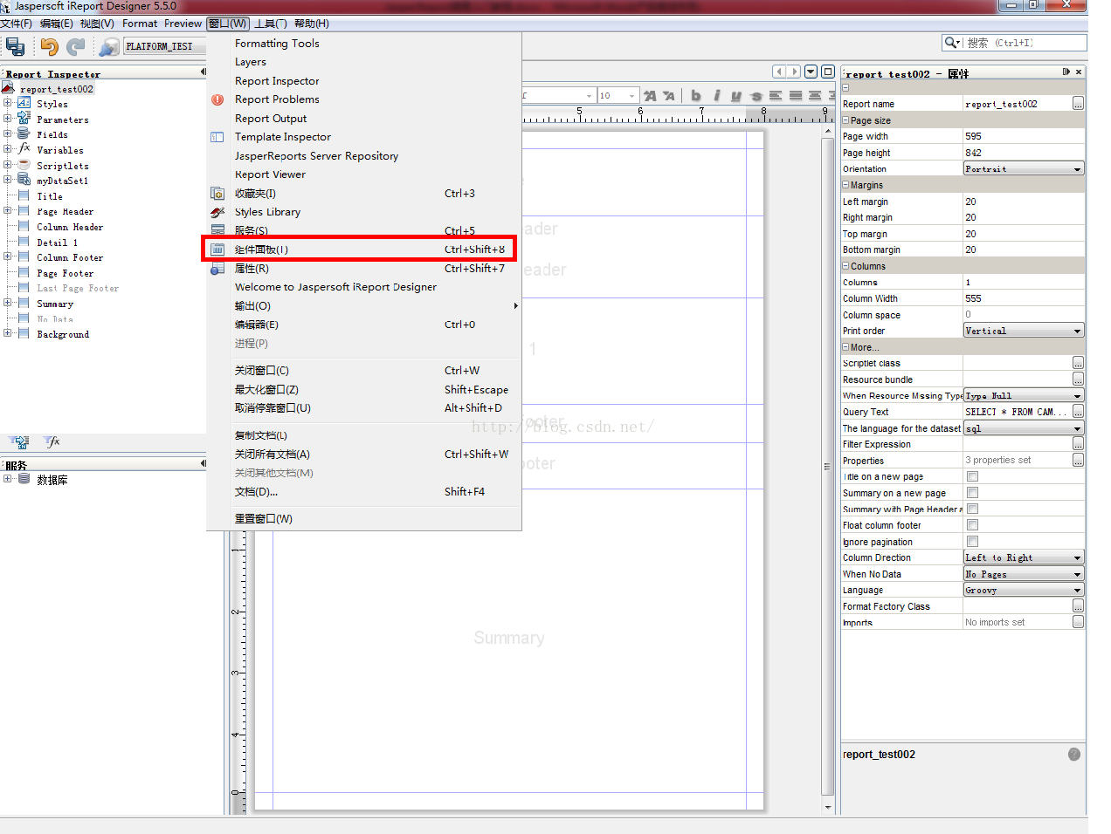The height and width of the screenshot is (834, 1111).
Task: Collapse the Margins property section
Action: (x=845, y=185)
